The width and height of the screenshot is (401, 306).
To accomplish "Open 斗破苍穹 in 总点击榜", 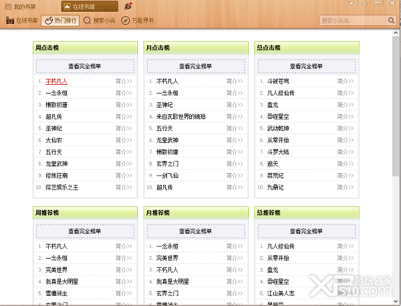I will (278, 82).
